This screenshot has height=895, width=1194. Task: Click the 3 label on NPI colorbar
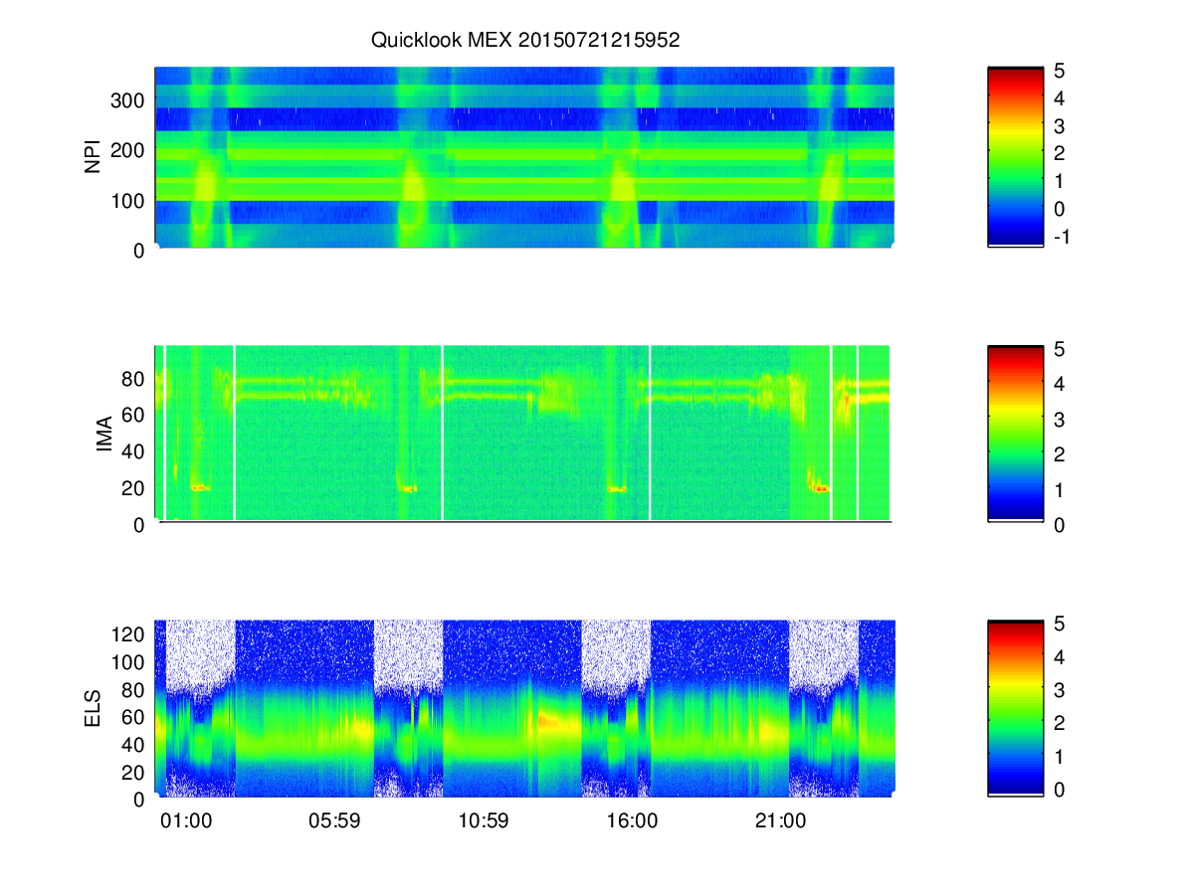pyautogui.click(x=1060, y=126)
